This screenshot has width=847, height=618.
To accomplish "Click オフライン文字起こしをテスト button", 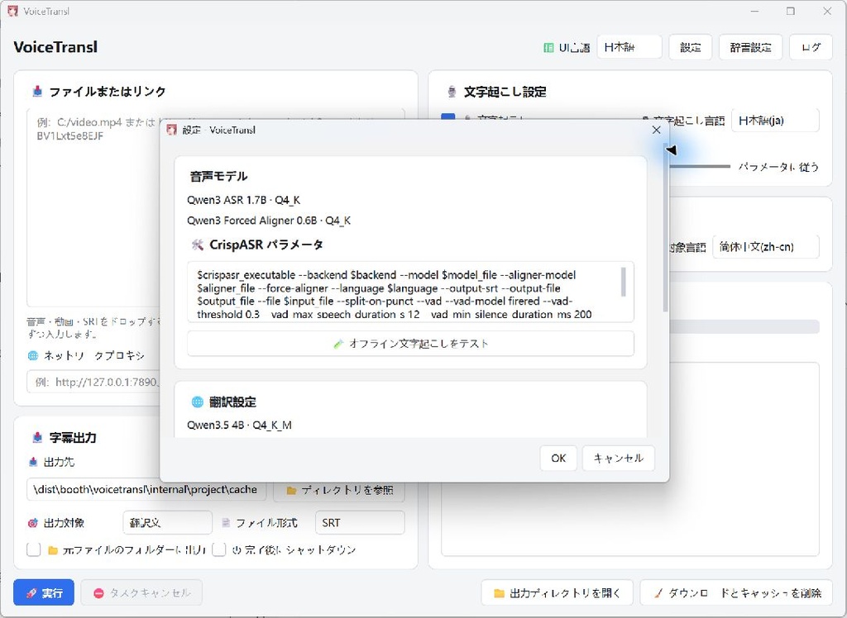I will [410, 343].
